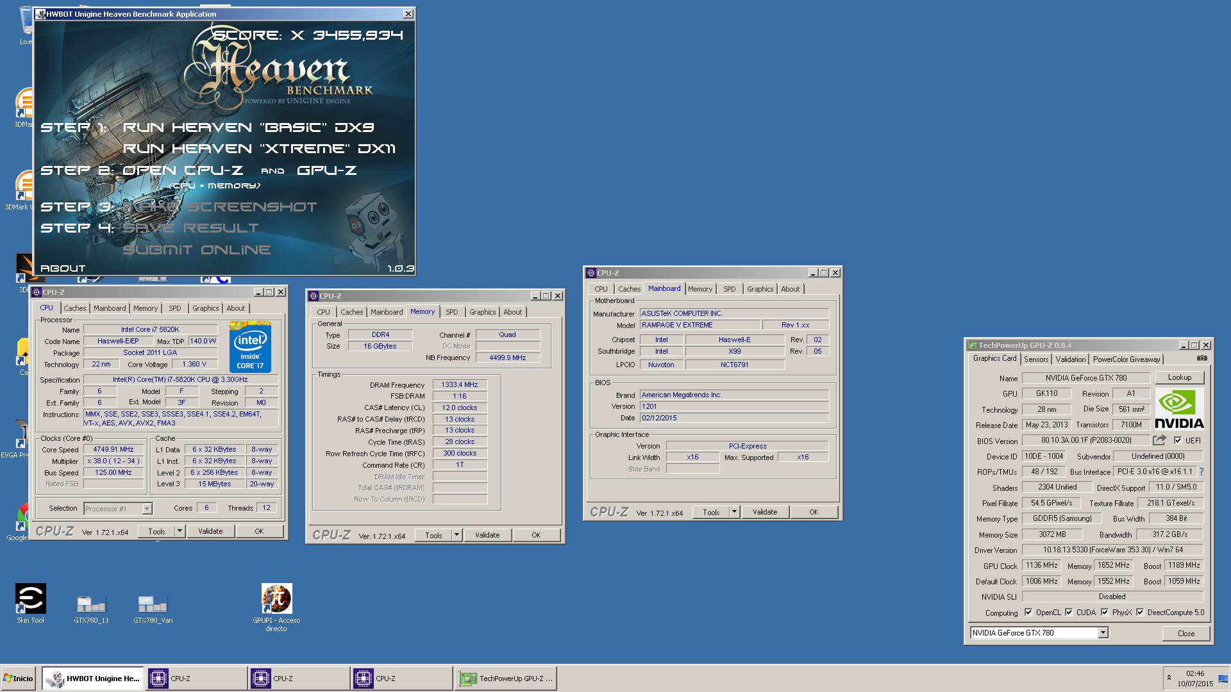Open the GTX780_11 desktop shortcut
Viewport: 1231px width, 692px height.
pos(91,609)
